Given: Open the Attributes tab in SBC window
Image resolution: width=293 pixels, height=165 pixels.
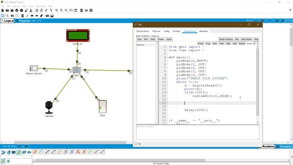Looking at the screenshot, I should tap(203, 31).
